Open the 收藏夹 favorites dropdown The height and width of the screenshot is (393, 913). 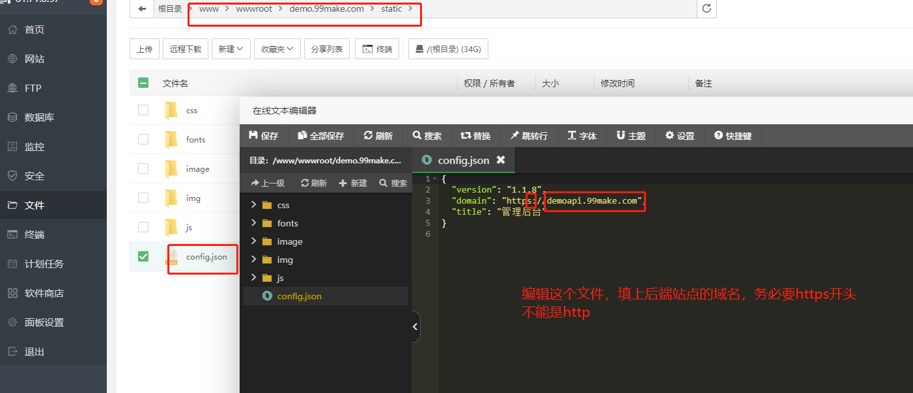pyautogui.click(x=277, y=49)
